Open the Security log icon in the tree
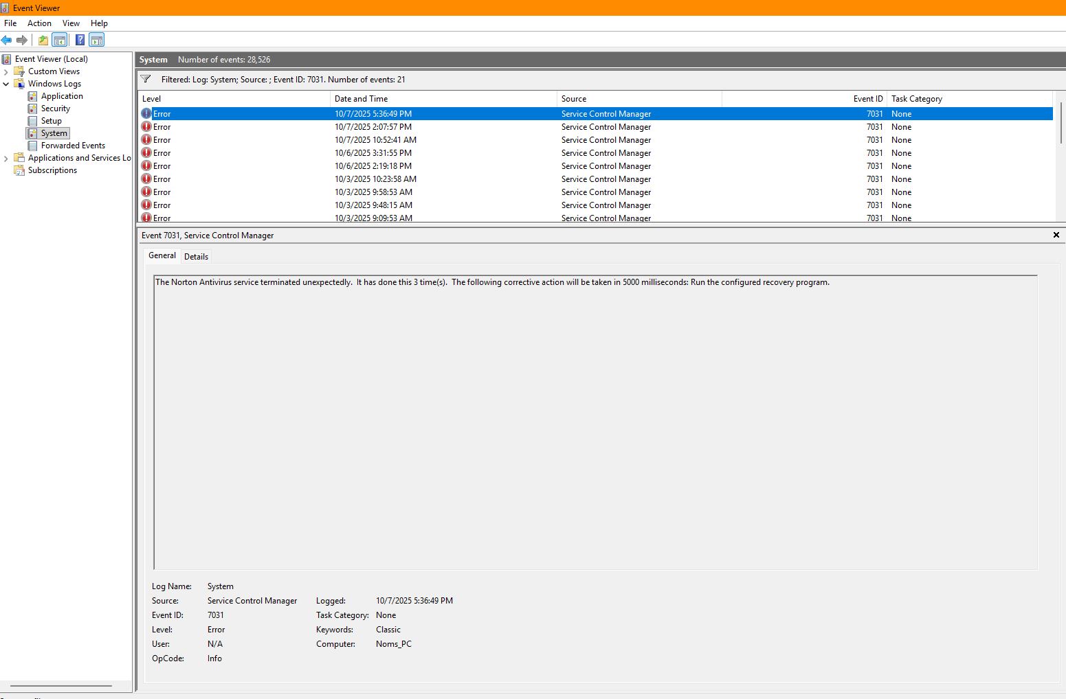 tap(32, 108)
